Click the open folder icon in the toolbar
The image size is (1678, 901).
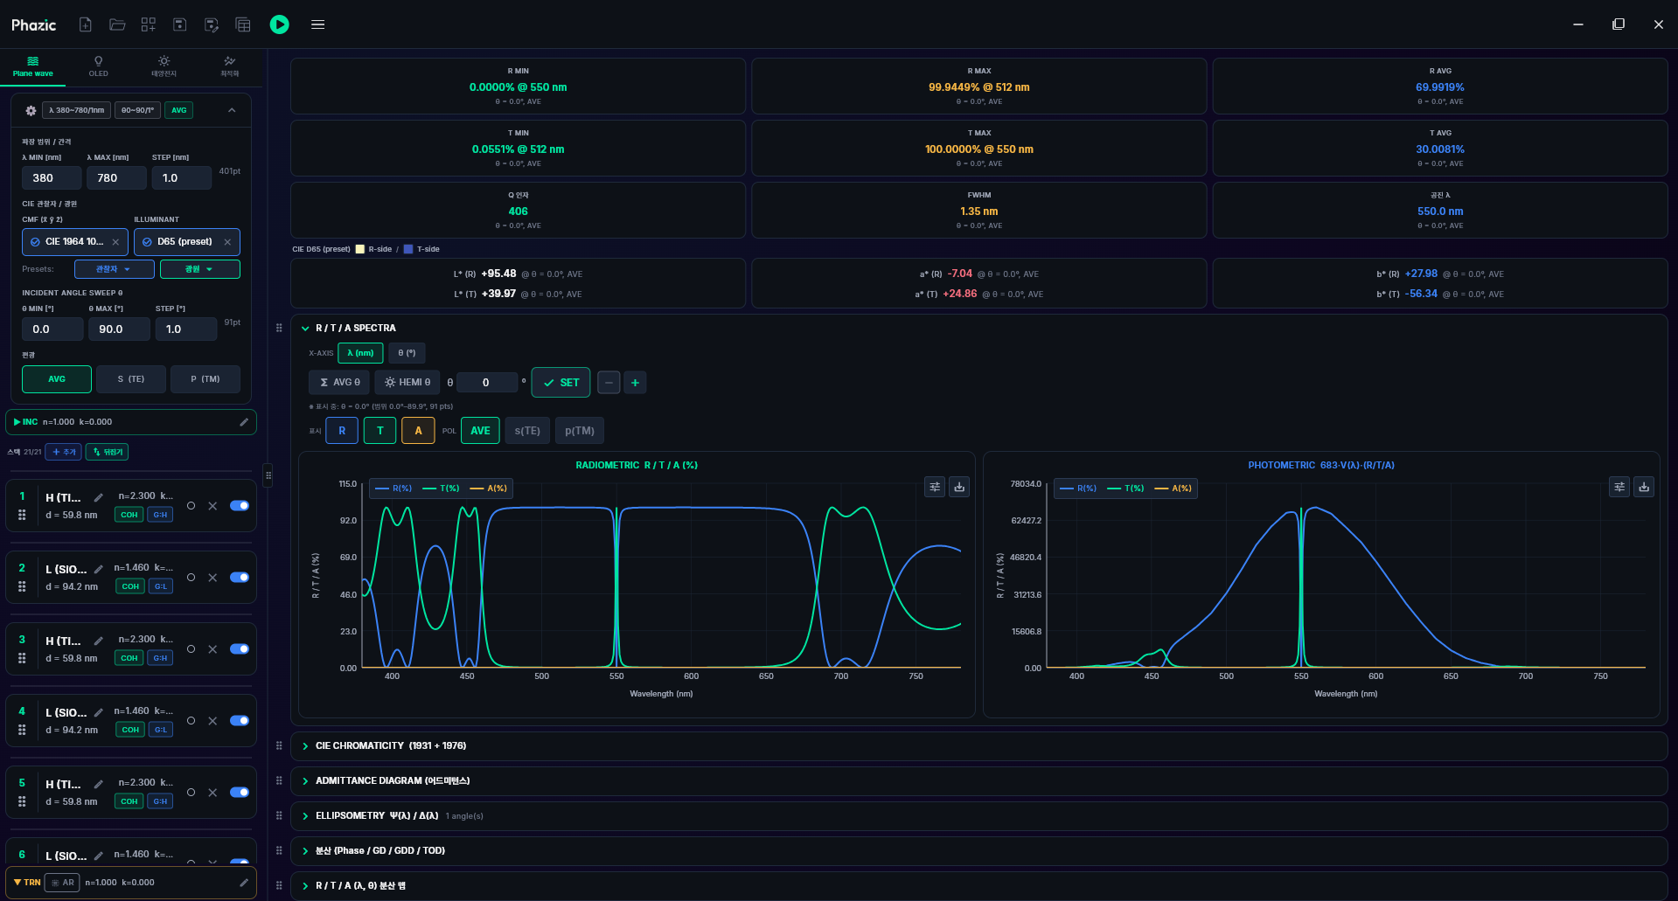117,24
